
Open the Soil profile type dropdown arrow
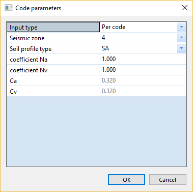coord(181,48)
